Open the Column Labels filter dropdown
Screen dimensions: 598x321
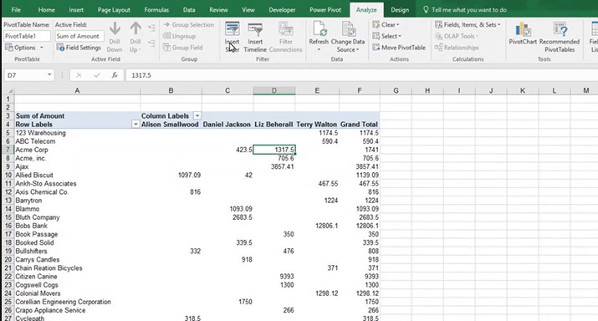click(x=197, y=115)
